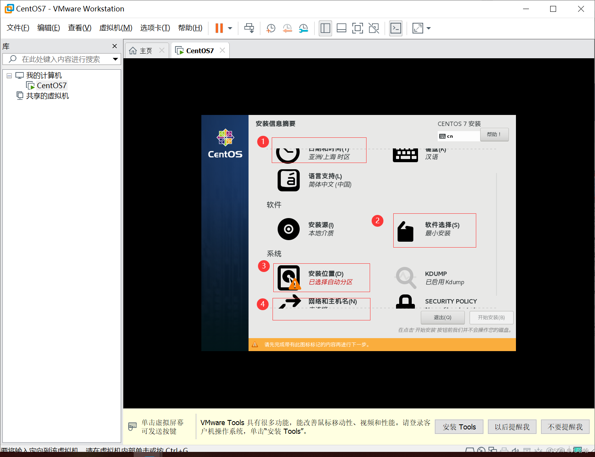Revert the VM to its snapshot
Image resolution: width=595 pixels, height=457 pixels.
pos(287,28)
